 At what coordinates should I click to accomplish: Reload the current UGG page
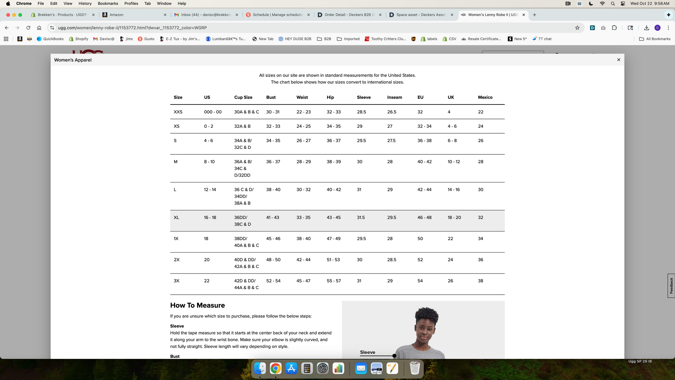click(28, 28)
